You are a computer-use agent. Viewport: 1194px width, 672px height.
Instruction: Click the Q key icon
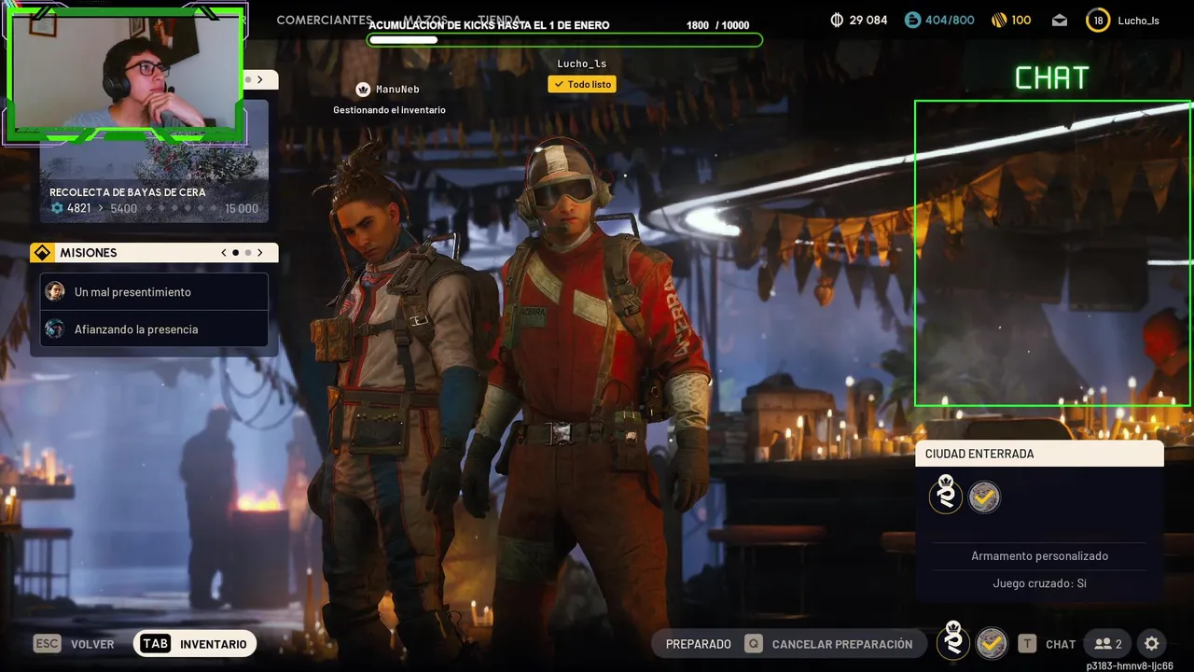click(753, 644)
